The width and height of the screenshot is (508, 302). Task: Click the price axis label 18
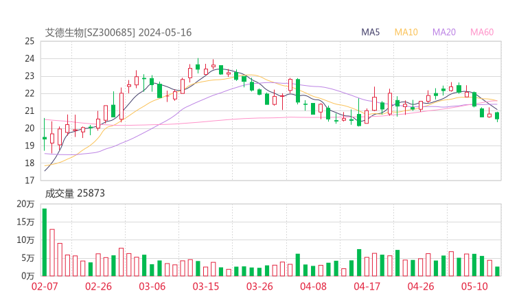[30, 163]
